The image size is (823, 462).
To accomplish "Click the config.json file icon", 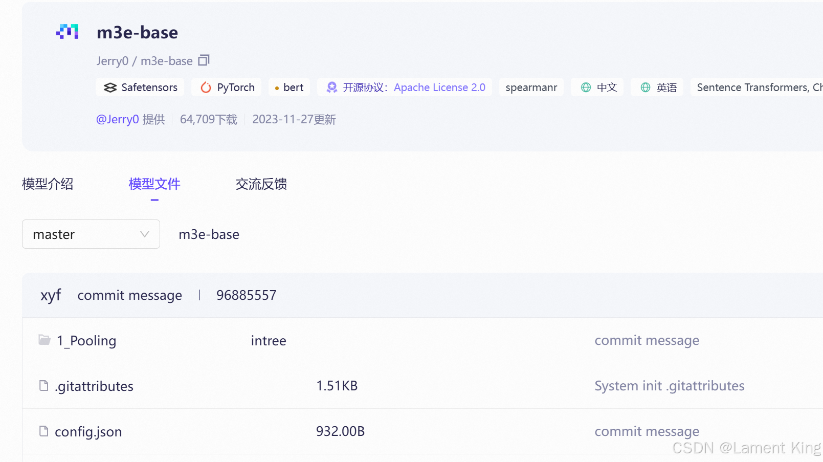I will pos(44,431).
